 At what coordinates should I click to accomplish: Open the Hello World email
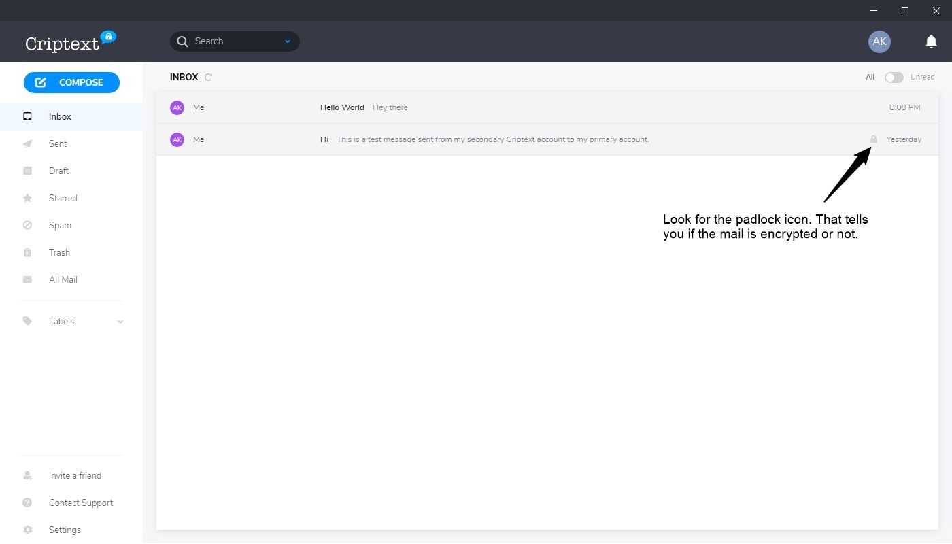point(547,107)
